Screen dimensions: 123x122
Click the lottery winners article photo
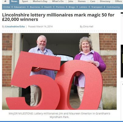60,71
